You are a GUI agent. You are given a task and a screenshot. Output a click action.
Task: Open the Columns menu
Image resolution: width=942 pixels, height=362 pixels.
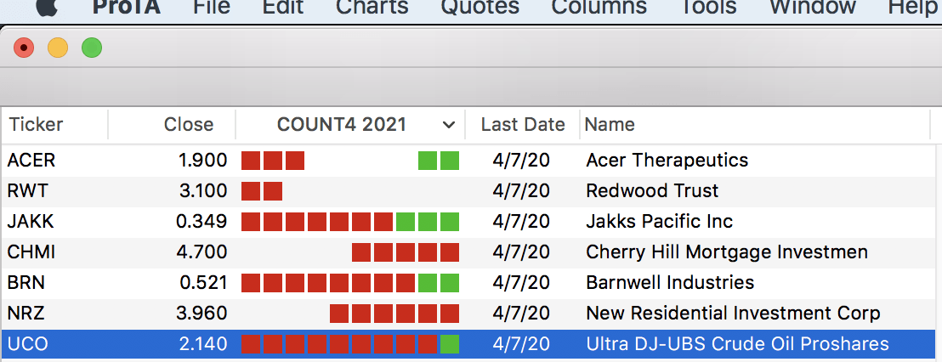[599, 6]
